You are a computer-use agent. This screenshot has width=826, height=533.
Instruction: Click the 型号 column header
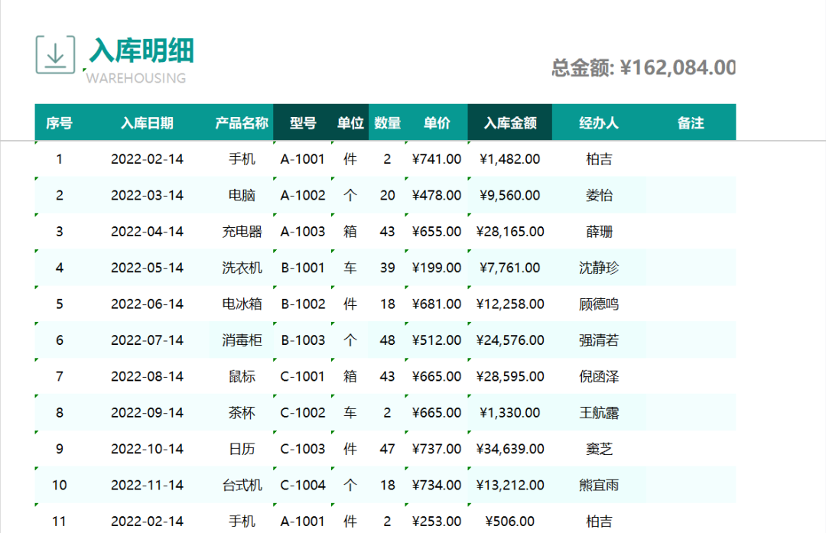[x=303, y=122]
